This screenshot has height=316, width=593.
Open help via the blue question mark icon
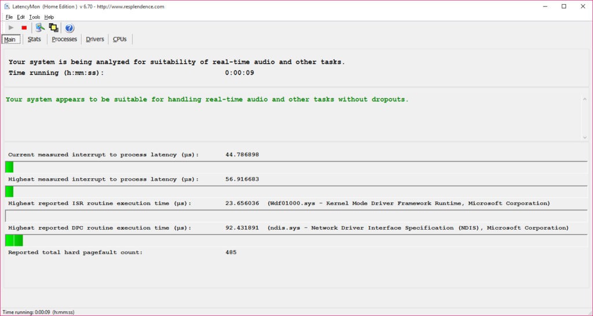click(x=69, y=28)
